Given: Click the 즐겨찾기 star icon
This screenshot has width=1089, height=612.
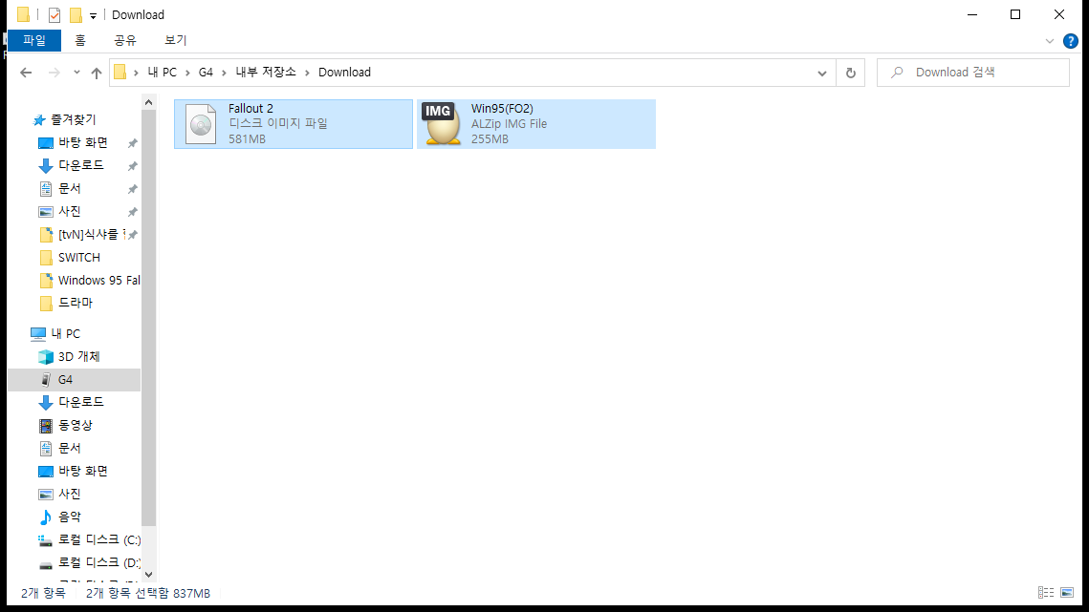Looking at the screenshot, I should pyautogui.click(x=39, y=120).
